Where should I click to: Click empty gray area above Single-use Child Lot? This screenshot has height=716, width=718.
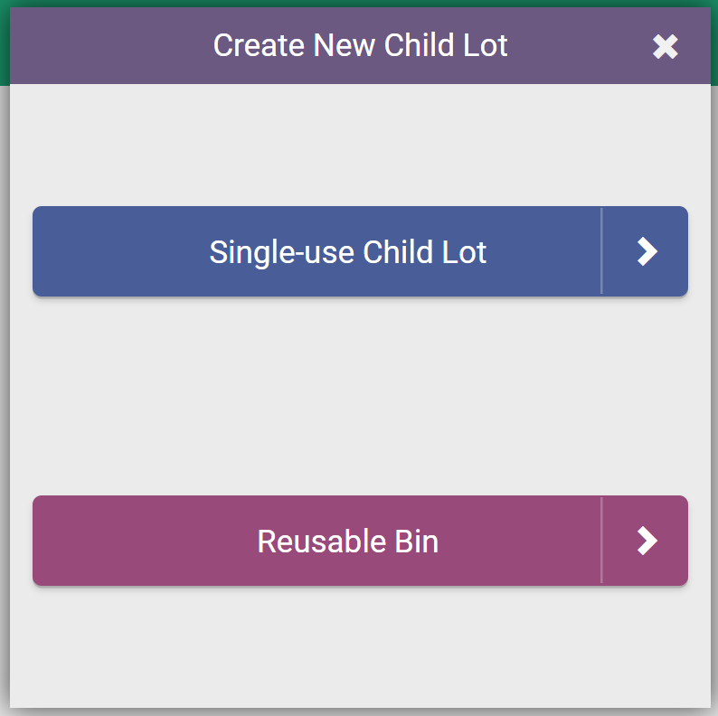360,145
